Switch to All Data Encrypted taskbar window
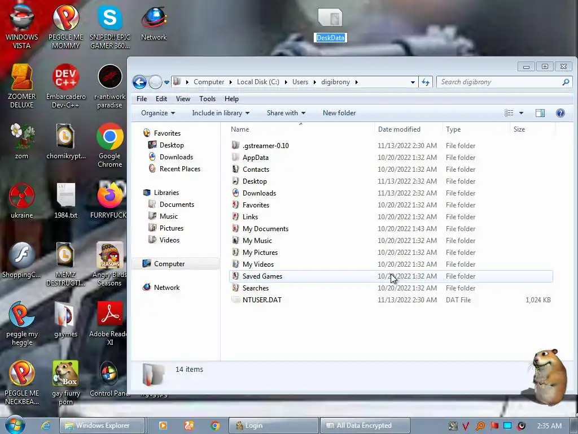The image size is (578, 434). point(365,426)
